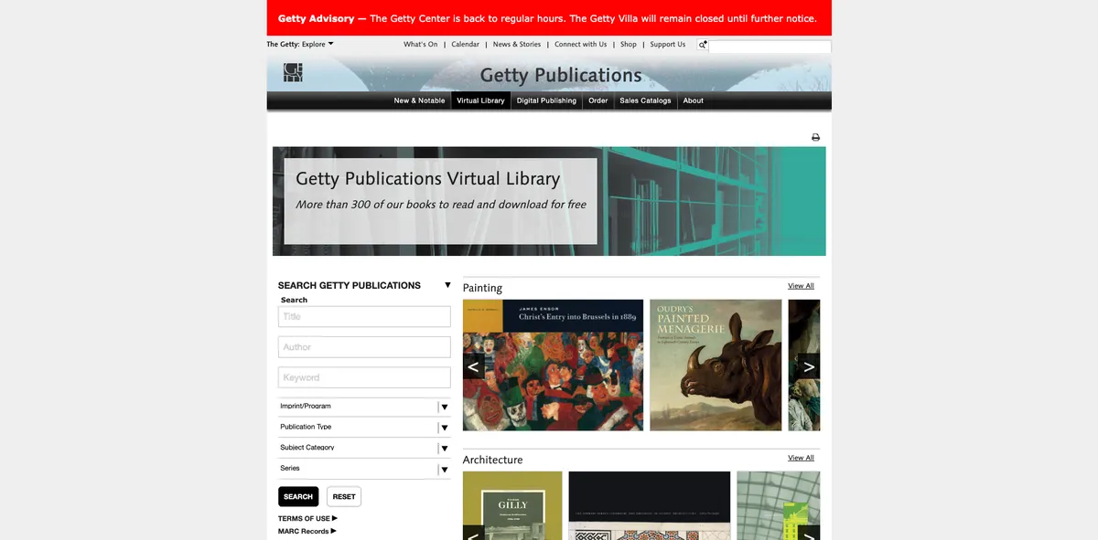Open the Publication Type dropdown
The width and height of the screenshot is (1098, 540).
364,427
